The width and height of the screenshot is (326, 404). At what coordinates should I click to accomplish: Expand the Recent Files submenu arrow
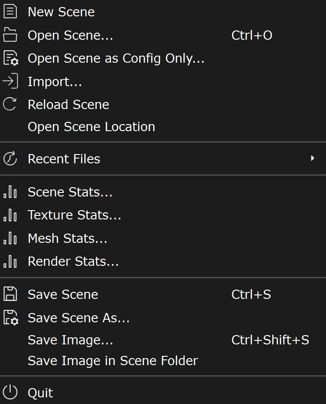coord(312,158)
